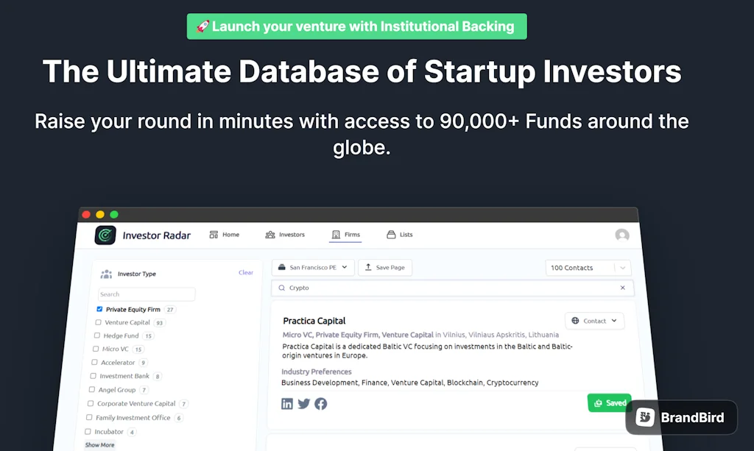
Task: Enable the Venture Capital checkbox
Action: 98,322
